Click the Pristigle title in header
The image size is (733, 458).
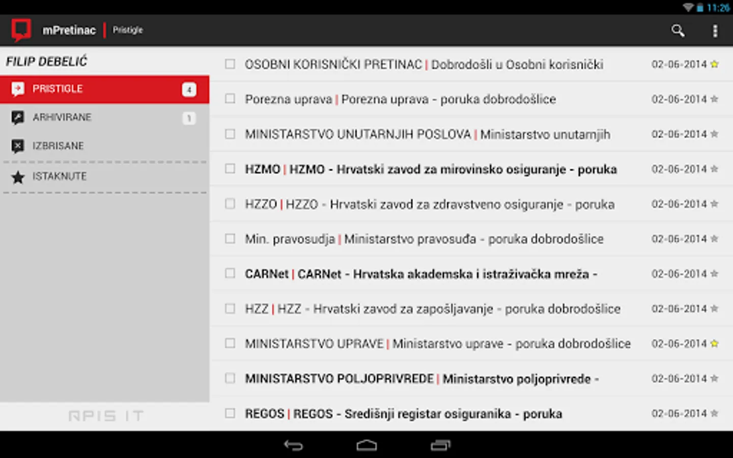pyautogui.click(x=128, y=30)
